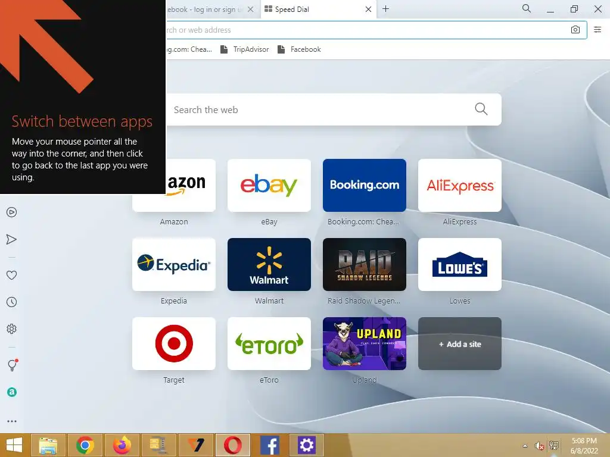Open File Explorer from the taskbar

(48, 445)
